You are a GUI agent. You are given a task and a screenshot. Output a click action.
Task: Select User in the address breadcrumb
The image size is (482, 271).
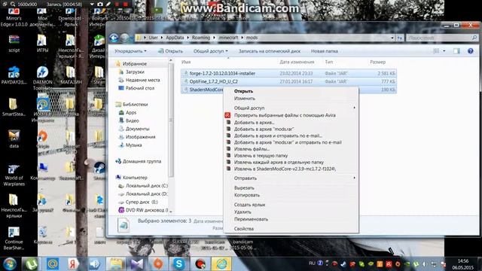153,38
